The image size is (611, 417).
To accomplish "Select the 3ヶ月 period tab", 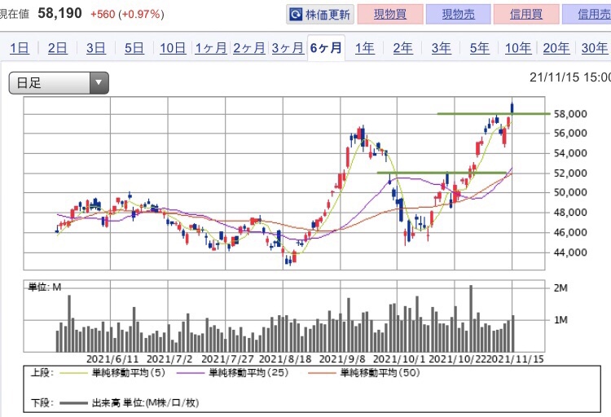I will 288,48.
